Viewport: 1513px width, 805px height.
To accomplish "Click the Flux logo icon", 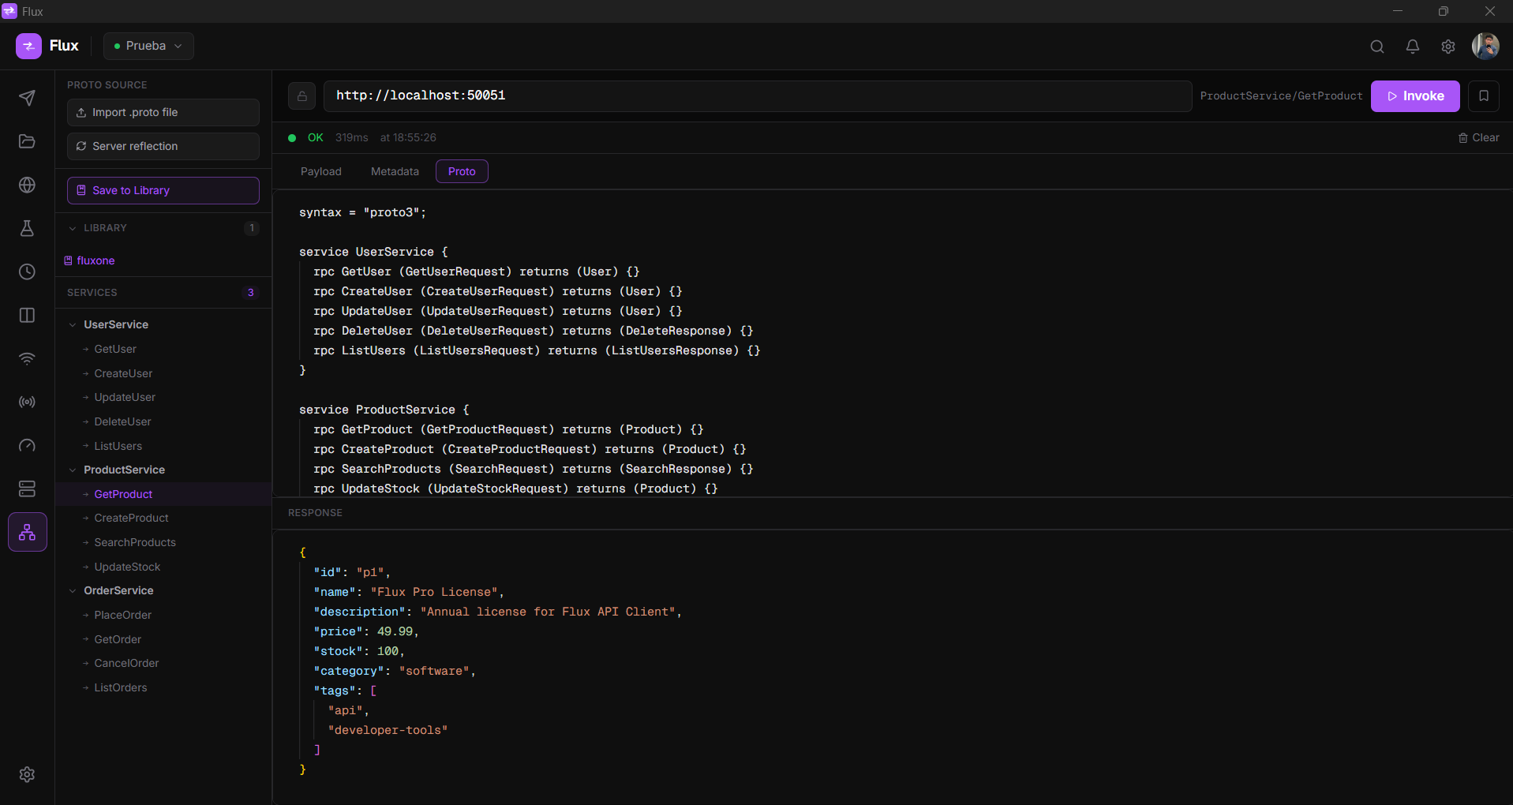I will click(28, 46).
